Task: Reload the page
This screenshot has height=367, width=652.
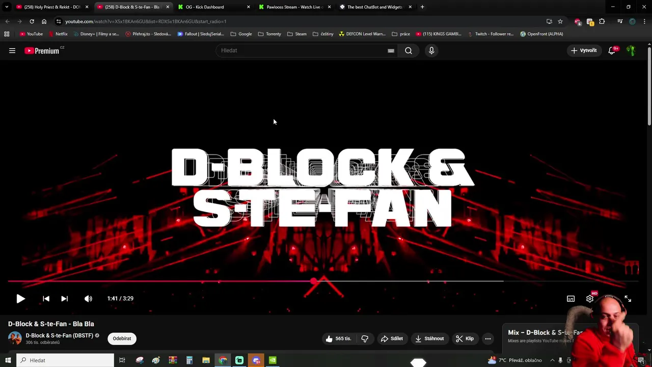Action: pyautogui.click(x=32, y=21)
